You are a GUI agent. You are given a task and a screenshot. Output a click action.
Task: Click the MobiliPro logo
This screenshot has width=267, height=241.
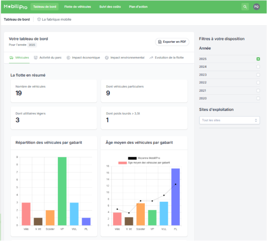pos(15,7)
